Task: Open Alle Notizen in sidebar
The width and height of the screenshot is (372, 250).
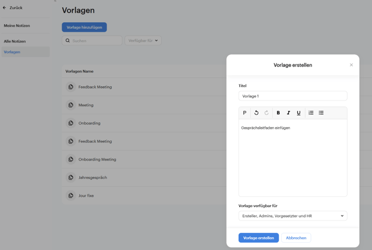Action: point(15,41)
